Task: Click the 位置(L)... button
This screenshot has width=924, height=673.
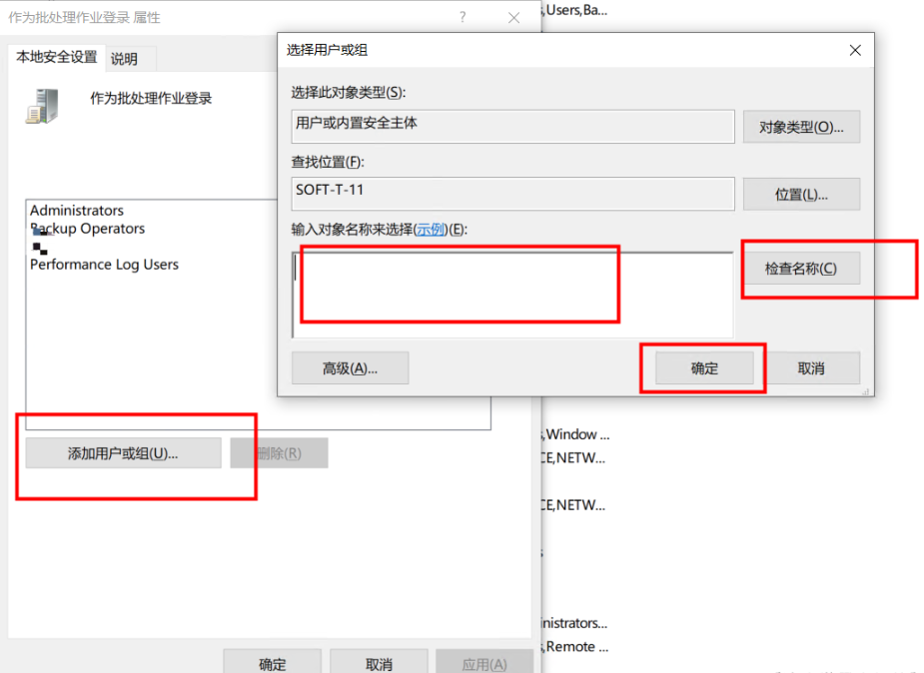Action: [801, 195]
